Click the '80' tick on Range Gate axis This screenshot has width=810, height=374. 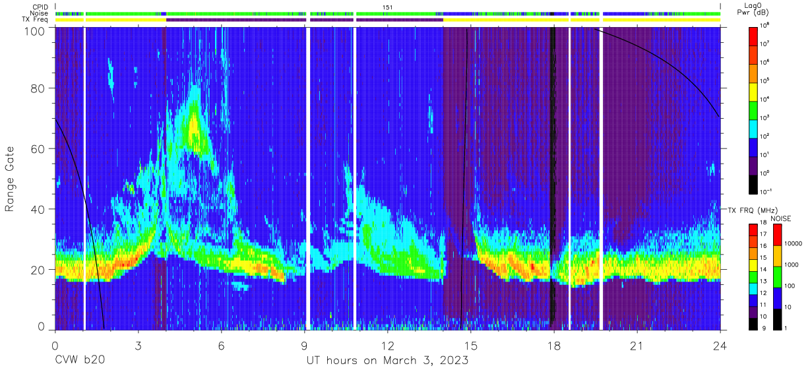pos(39,88)
